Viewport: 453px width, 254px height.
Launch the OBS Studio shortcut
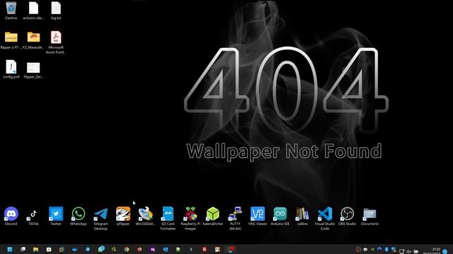[348, 216]
